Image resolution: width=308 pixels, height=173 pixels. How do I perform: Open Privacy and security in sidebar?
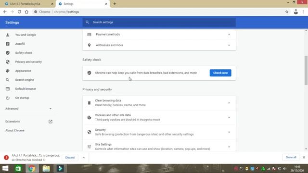(x=28, y=62)
